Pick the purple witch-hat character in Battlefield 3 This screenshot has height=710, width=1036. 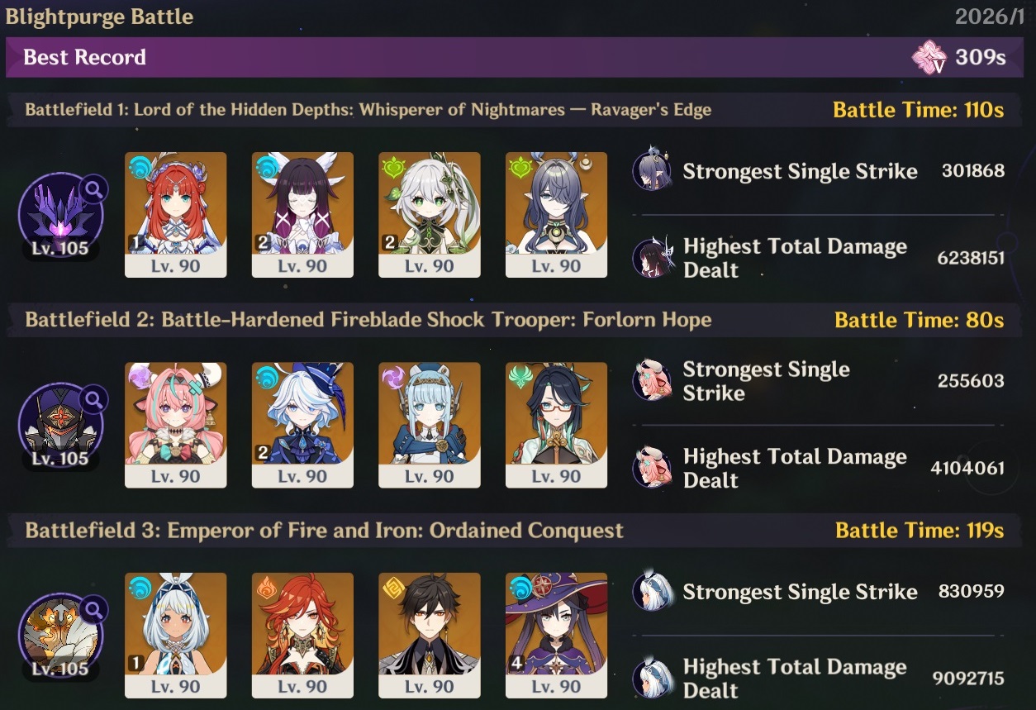(x=556, y=636)
